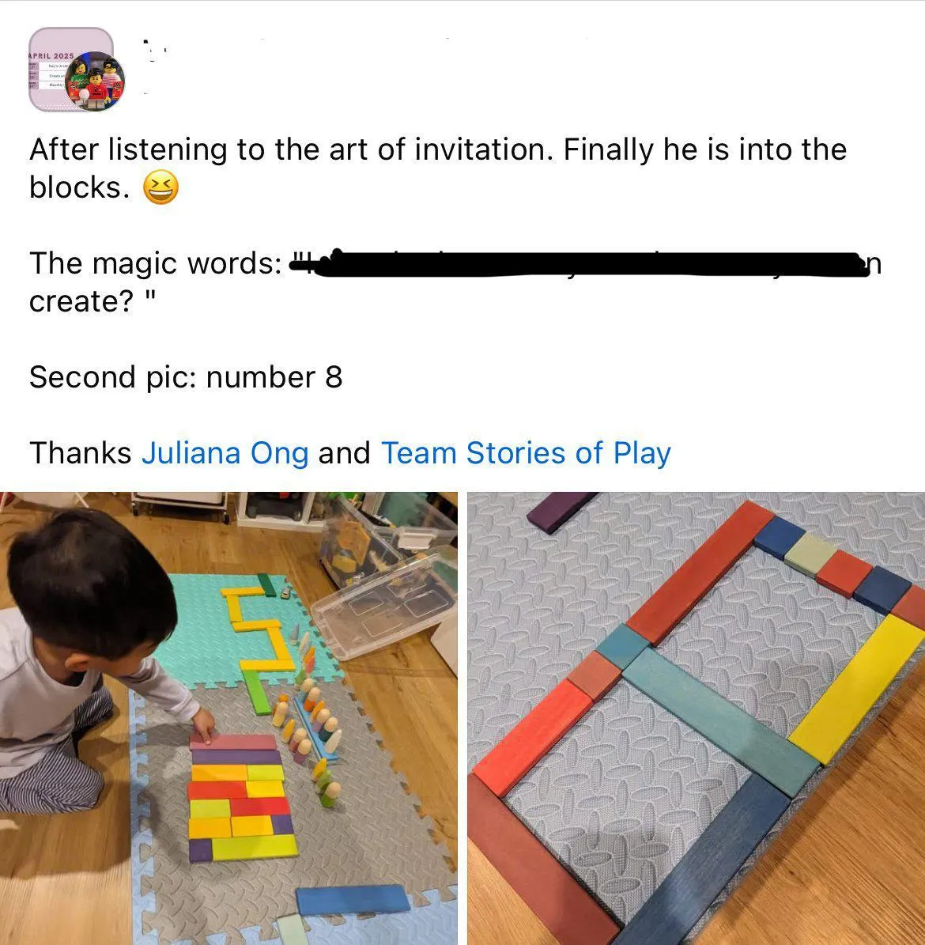
Task: Click the "Second pic: number 8" text line
Action: [186, 377]
